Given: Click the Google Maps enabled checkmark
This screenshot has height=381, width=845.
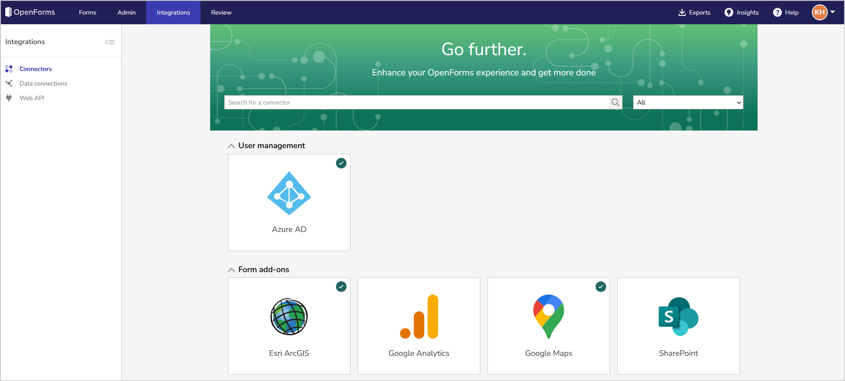Looking at the screenshot, I should point(601,287).
